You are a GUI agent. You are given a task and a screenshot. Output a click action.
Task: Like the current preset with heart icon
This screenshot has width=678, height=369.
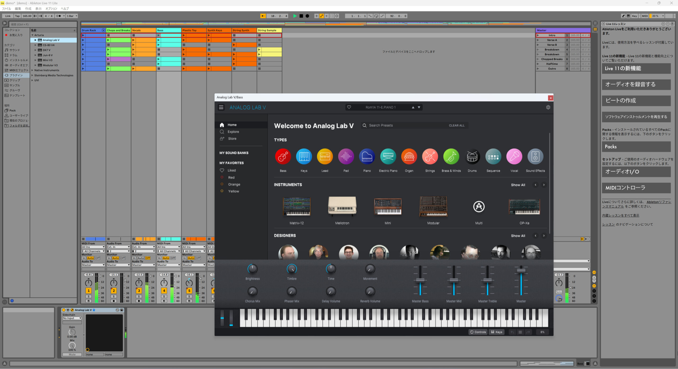coord(349,107)
